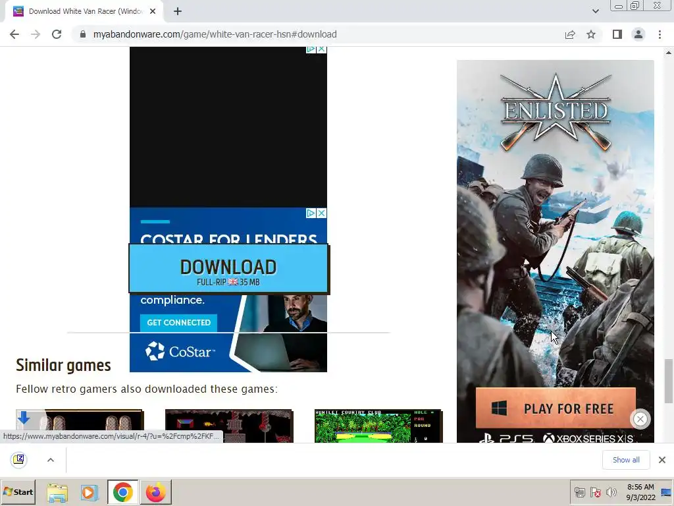Click the Enlisted logo banner
Screen dimensions: 674x506
556,113
